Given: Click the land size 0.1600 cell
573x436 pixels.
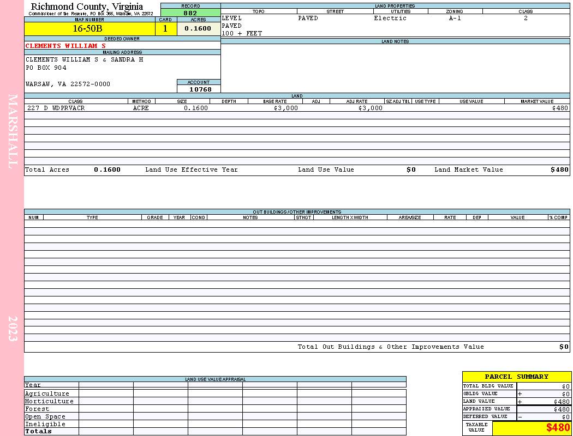Looking at the screenshot, I should click(196, 108).
